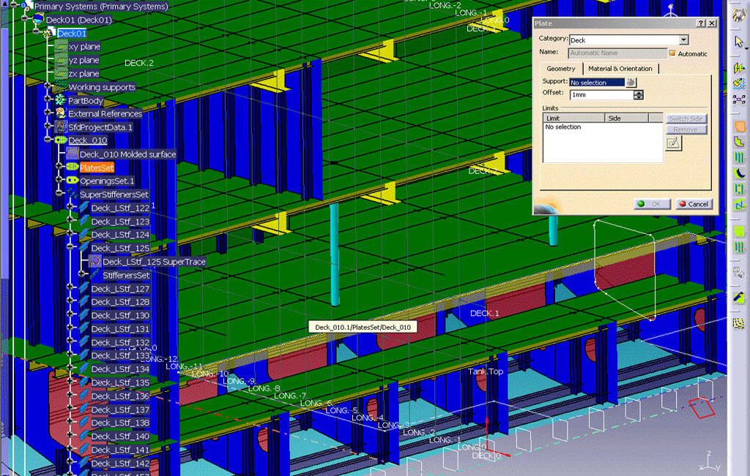Screen dimensions: 750x476
Task: Click the support selection icon beside Support field
Action: (631, 82)
